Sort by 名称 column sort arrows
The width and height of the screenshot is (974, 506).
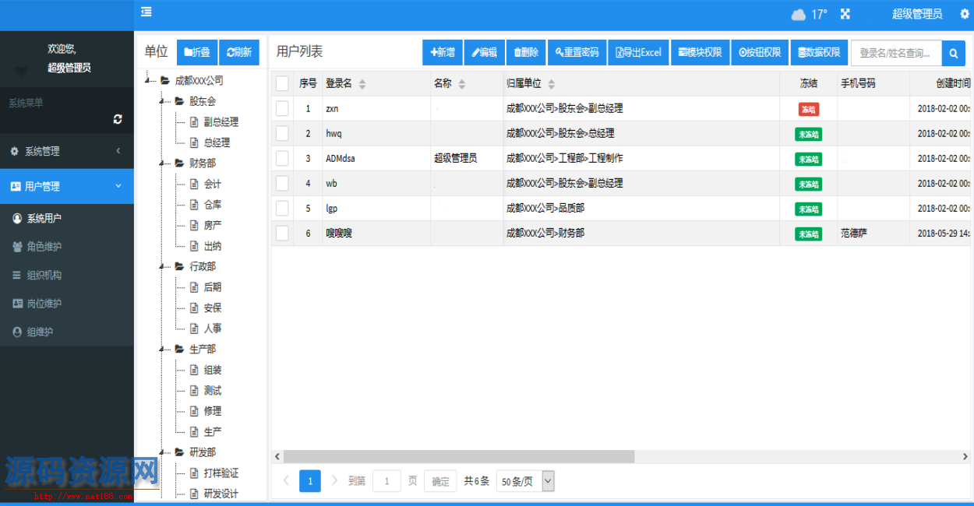(x=462, y=84)
